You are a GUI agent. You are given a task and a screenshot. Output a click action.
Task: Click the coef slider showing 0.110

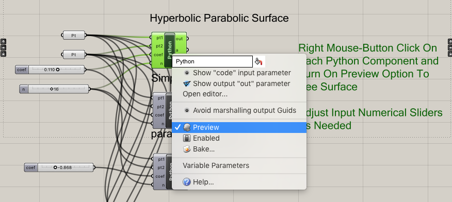point(50,70)
